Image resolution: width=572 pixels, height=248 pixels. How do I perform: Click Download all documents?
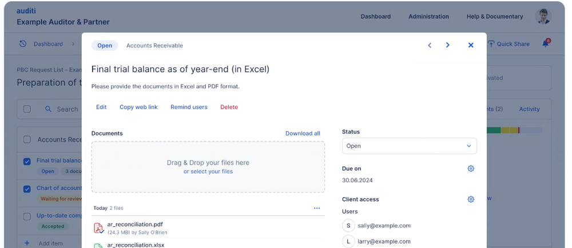[303, 133]
